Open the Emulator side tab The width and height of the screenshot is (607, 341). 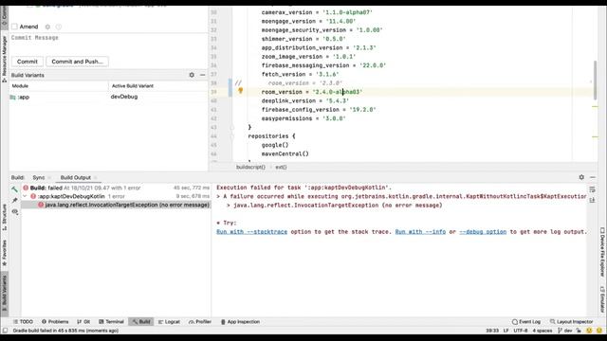click(602, 299)
